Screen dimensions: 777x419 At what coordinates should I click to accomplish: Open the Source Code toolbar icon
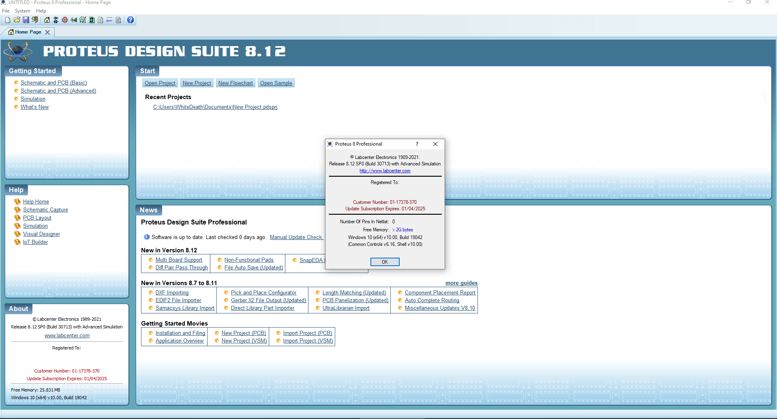pyautogui.click(x=109, y=20)
